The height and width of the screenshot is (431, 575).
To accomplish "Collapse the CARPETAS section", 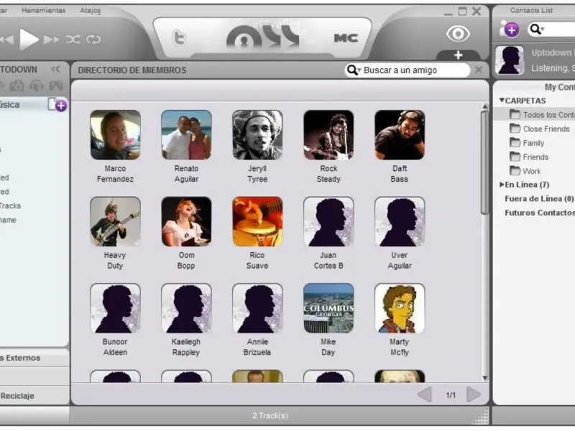I will (x=502, y=100).
